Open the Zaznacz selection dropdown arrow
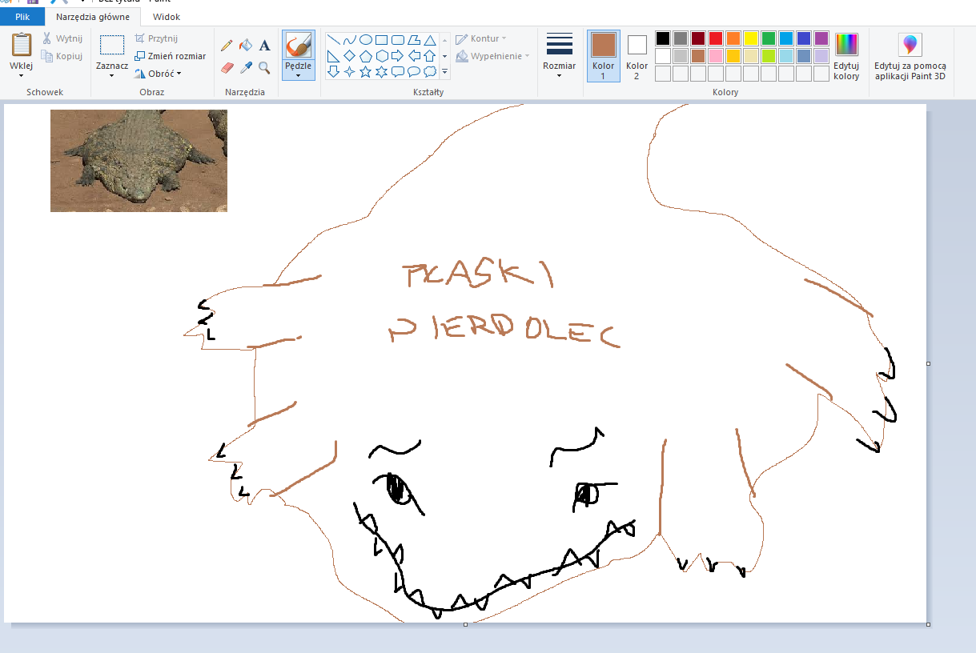The image size is (976, 653). tap(111, 76)
